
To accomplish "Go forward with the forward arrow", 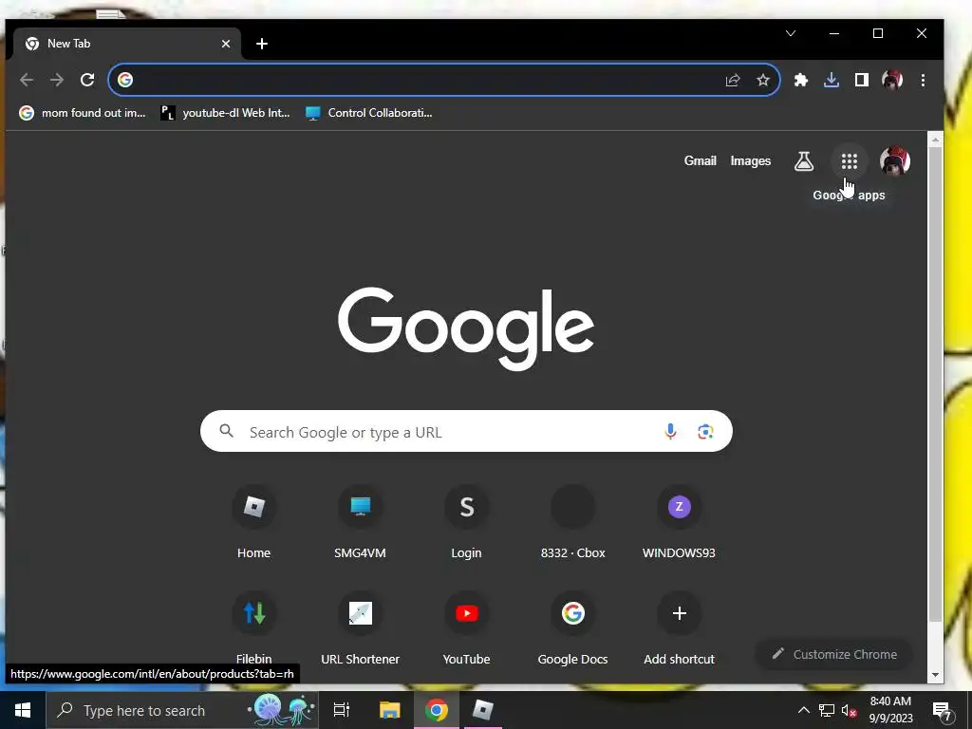I will pyautogui.click(x=57, y=80).
